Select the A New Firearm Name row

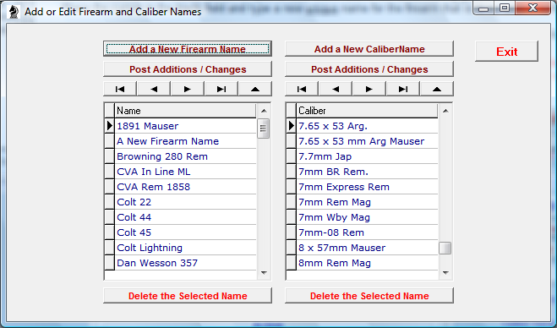185,141
